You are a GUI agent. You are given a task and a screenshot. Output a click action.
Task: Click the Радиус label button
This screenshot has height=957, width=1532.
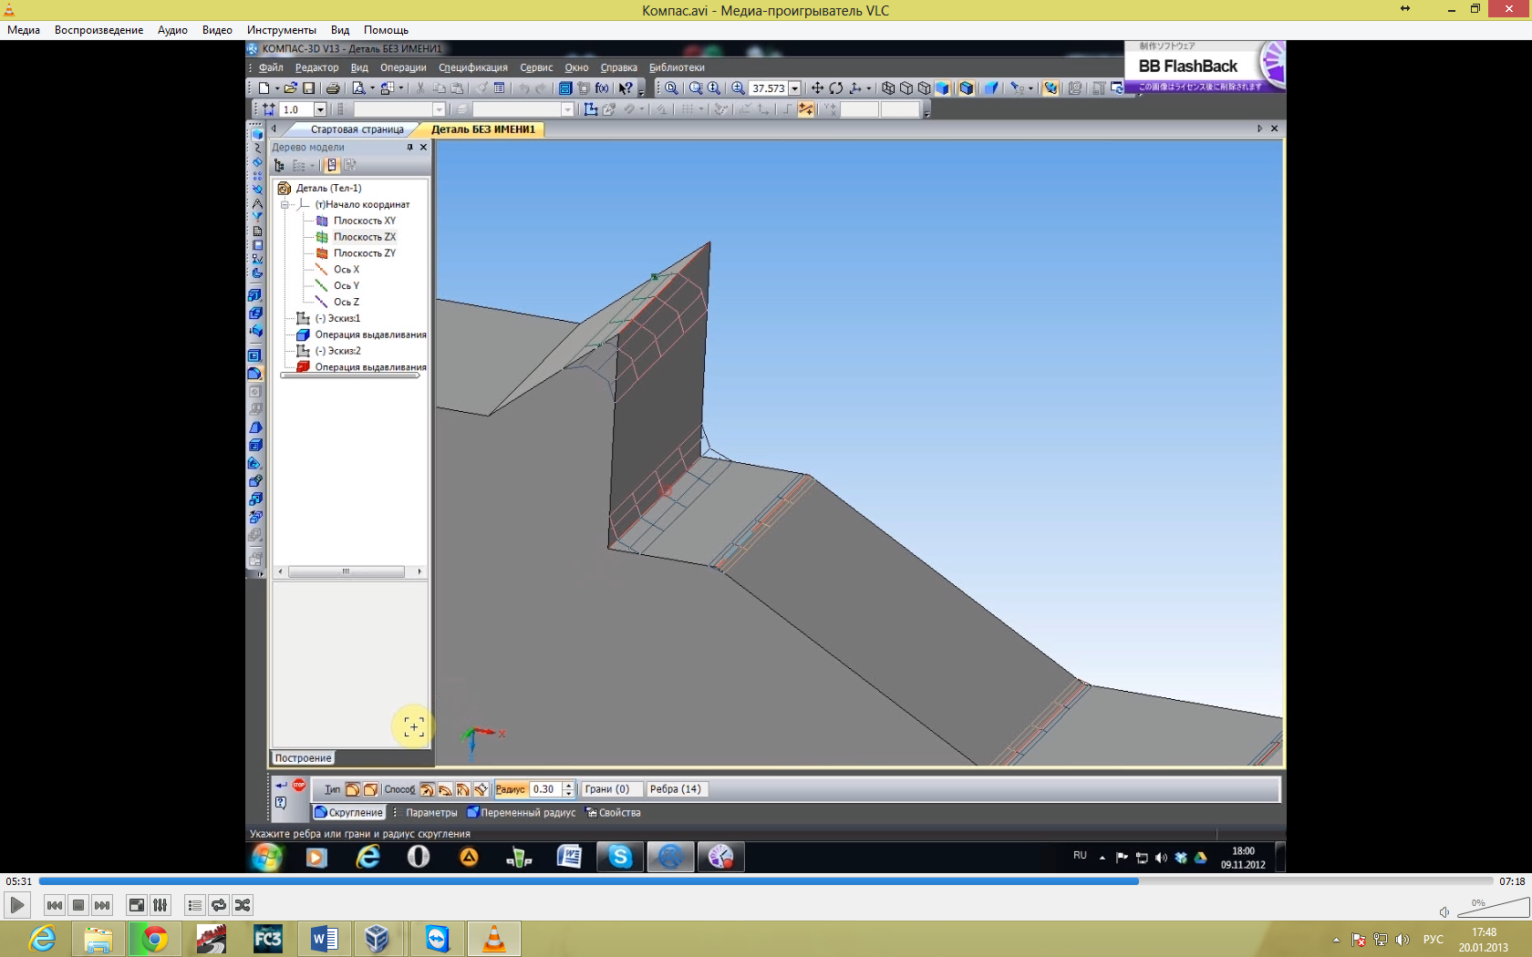pyautogui.click(x=511, y=789)
